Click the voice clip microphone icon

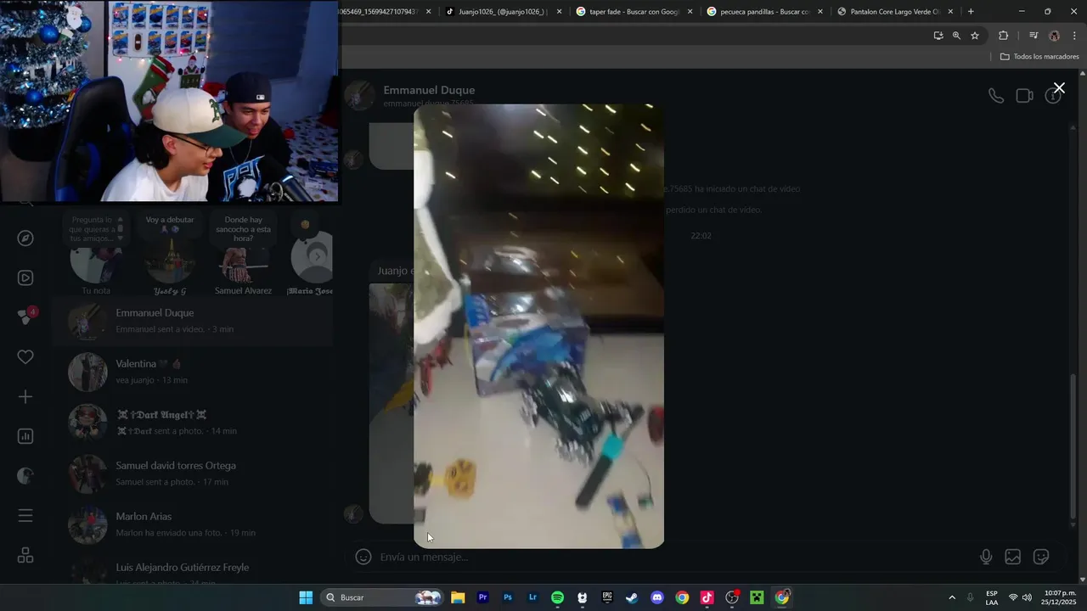click(x=986, y=557)
